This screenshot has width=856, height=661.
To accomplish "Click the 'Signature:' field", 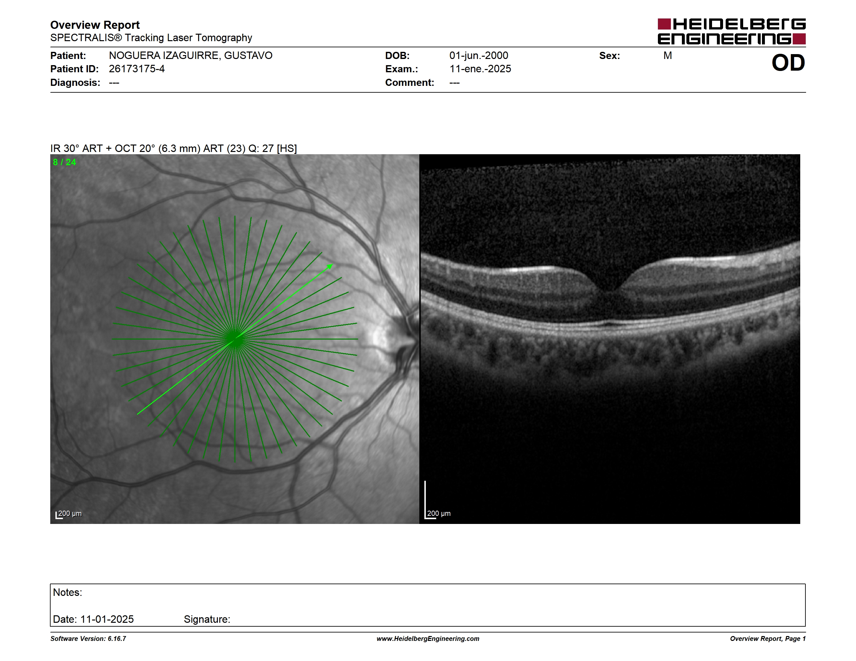I will [x=207, y=619].
